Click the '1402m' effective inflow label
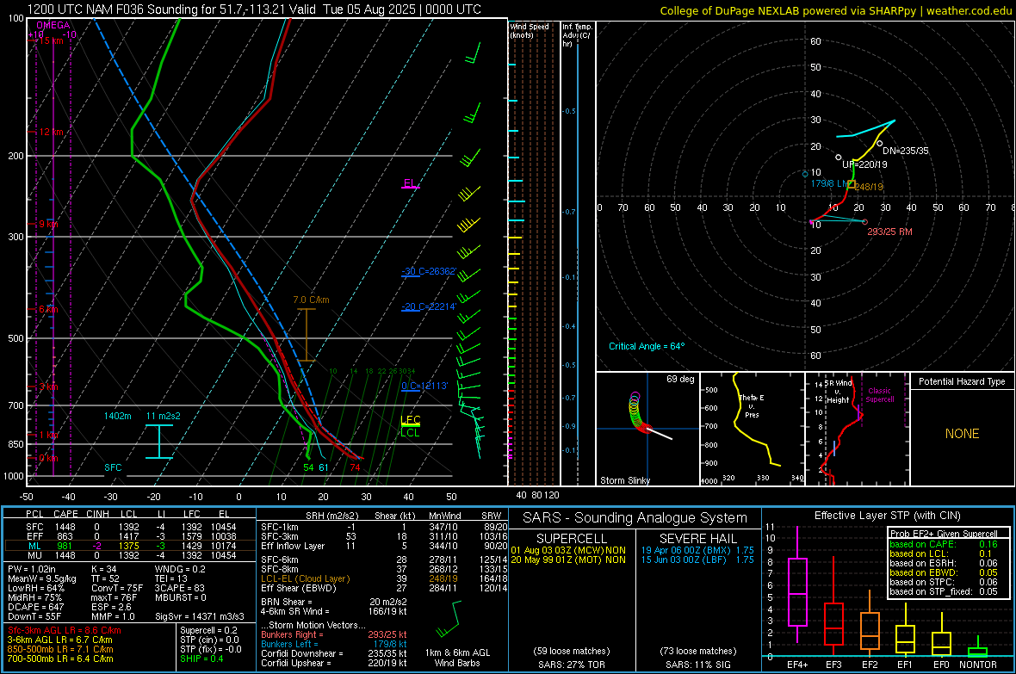Screen dimensions: 1016x674 (118, 416)
